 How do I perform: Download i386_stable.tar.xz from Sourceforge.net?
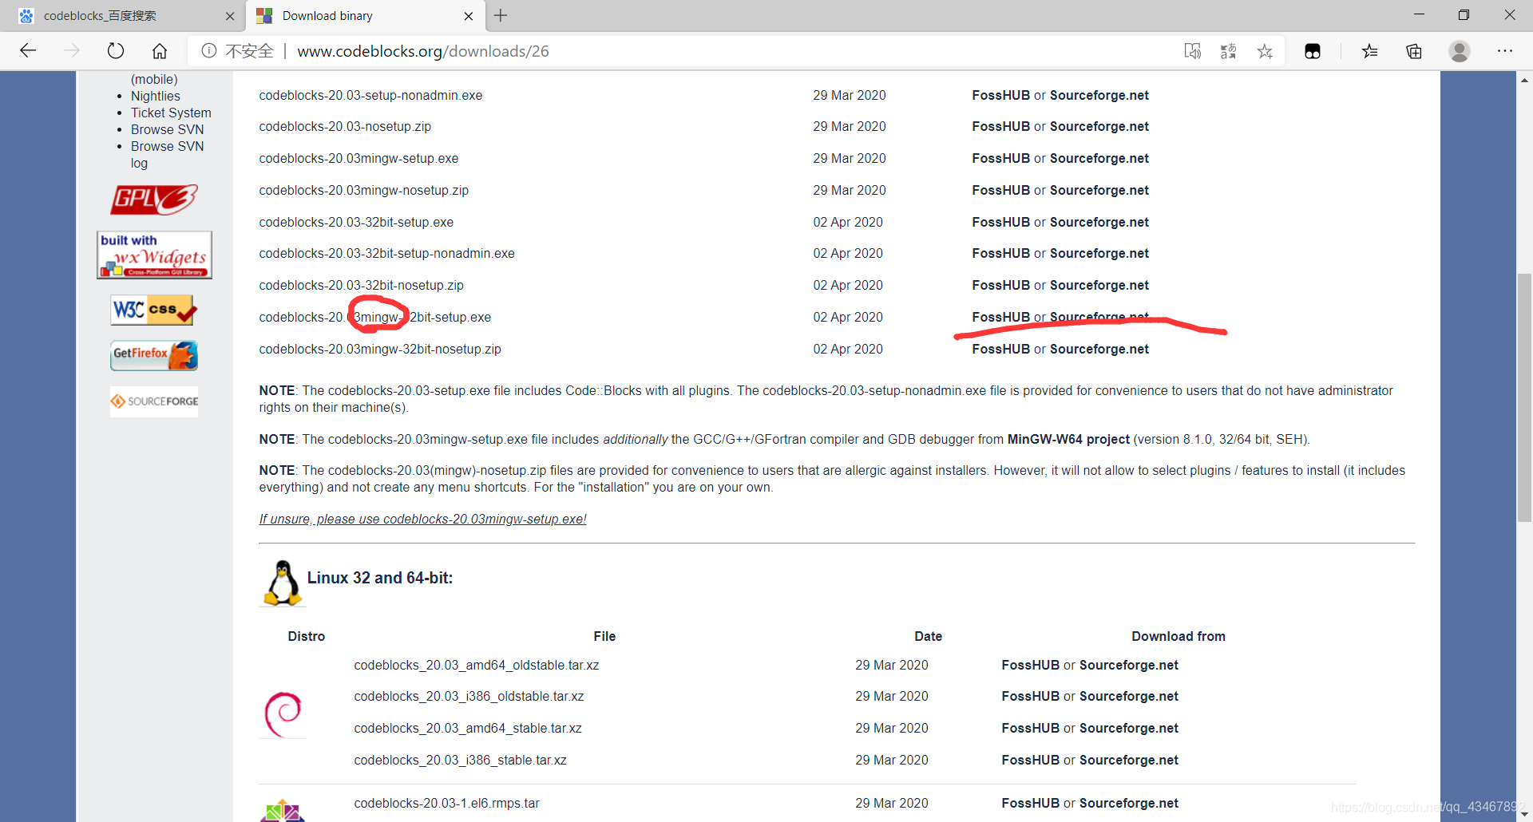point(1129,760)
